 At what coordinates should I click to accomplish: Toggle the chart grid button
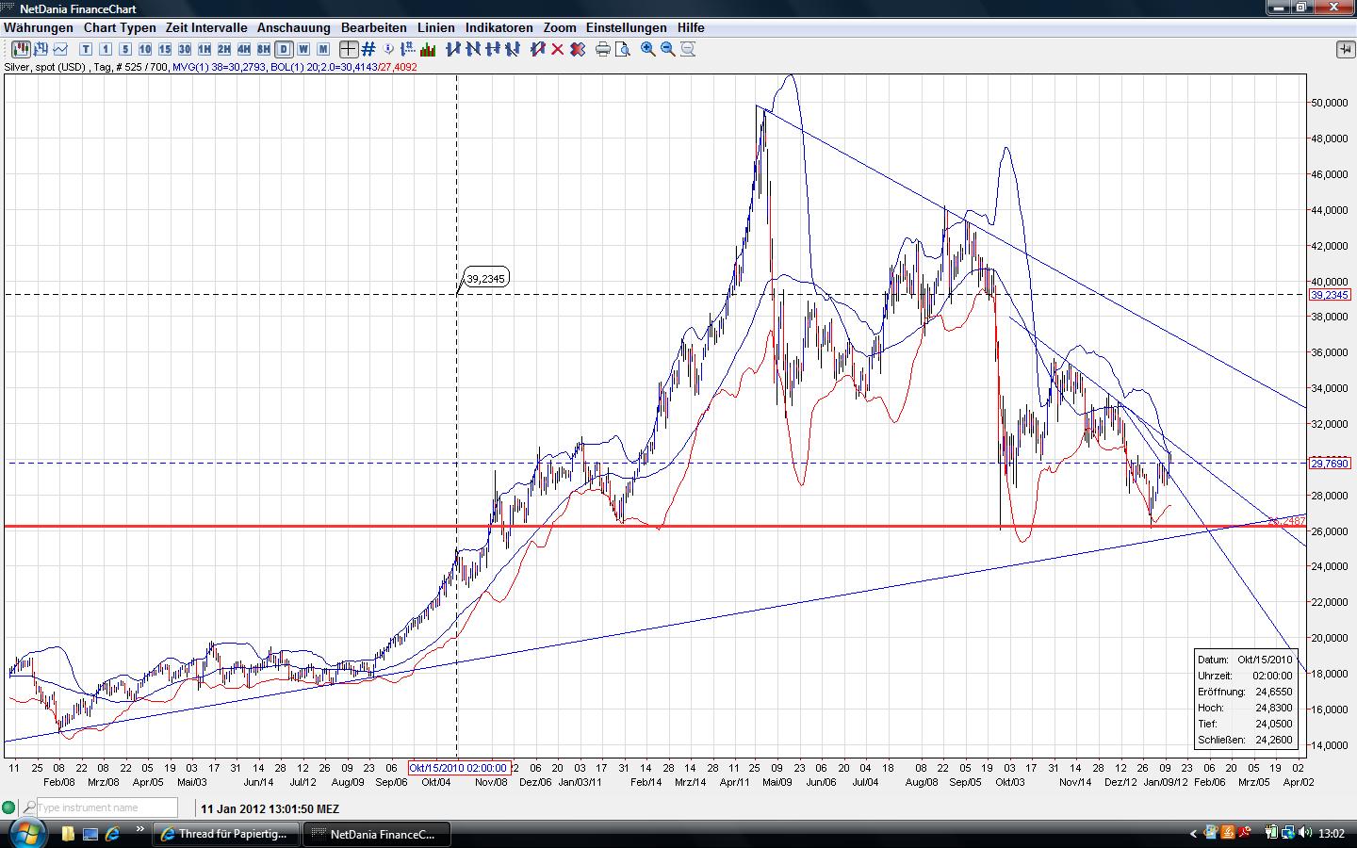[368, 49]
